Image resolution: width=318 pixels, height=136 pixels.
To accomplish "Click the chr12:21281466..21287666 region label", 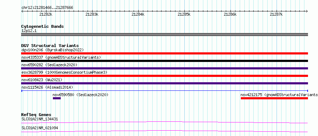I will [47, 8].
